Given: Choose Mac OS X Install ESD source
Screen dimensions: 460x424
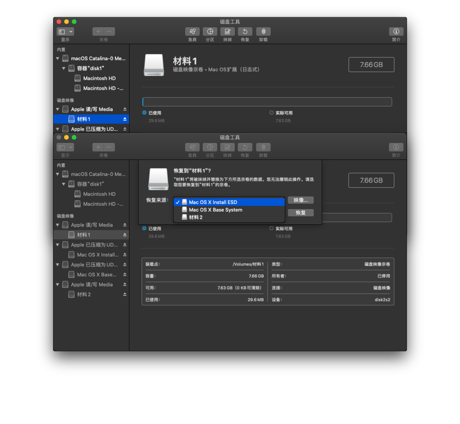Looking at the screenshot, I should click(229, 202).
